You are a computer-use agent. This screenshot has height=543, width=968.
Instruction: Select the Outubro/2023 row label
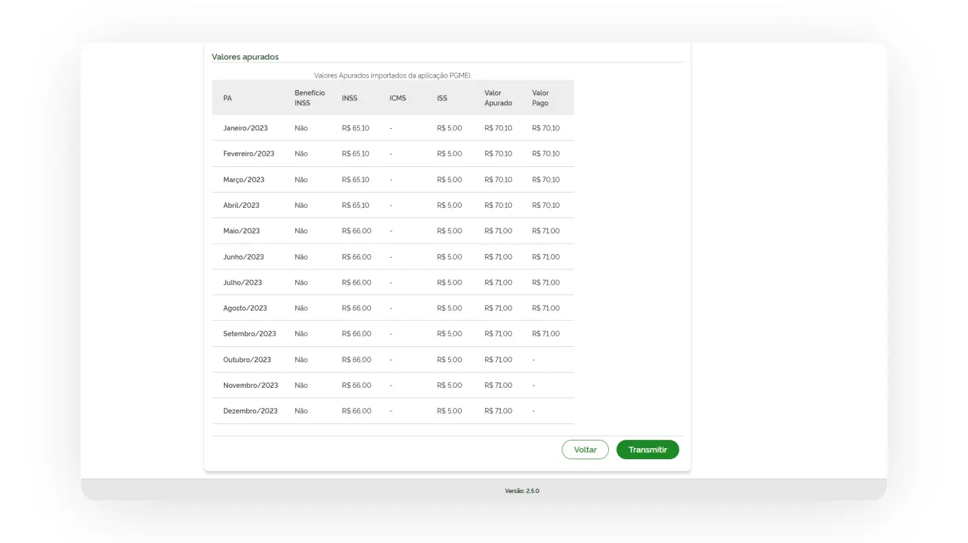(x=247, y=359)
